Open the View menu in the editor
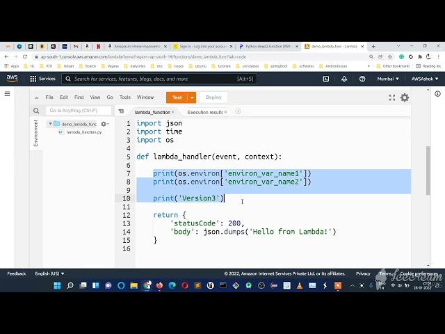This screenshot has width=445, height=334. tap(95, 97)
